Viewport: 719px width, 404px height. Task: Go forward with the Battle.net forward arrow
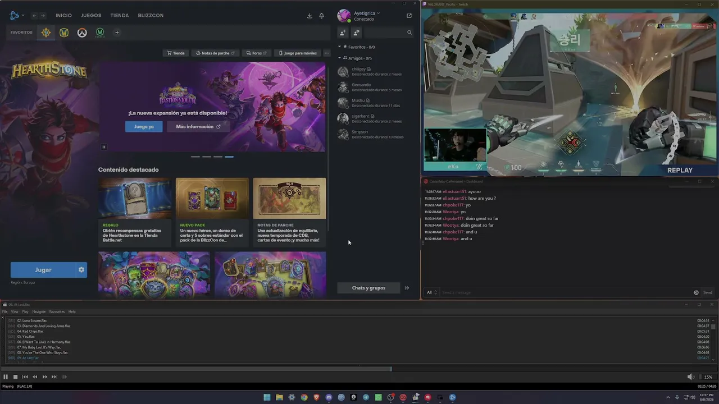click(x=43, y=16)
